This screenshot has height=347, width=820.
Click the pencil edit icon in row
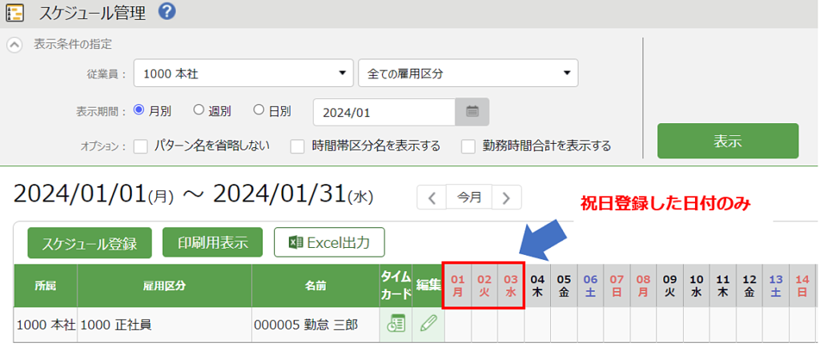click(428, 324)
